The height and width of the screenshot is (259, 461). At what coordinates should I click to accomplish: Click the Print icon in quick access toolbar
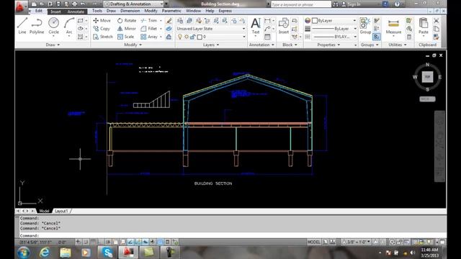74,4
